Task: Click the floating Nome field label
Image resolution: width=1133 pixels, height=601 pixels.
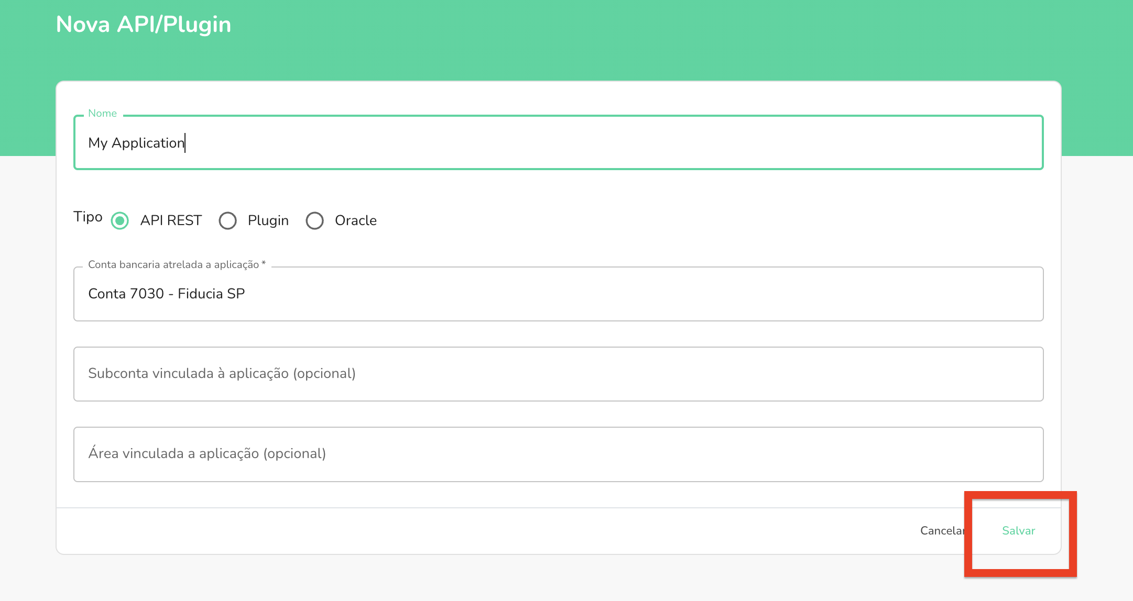Action: (102, 113)
